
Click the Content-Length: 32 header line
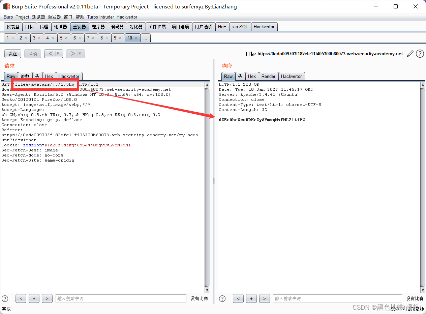coord(243,110)
